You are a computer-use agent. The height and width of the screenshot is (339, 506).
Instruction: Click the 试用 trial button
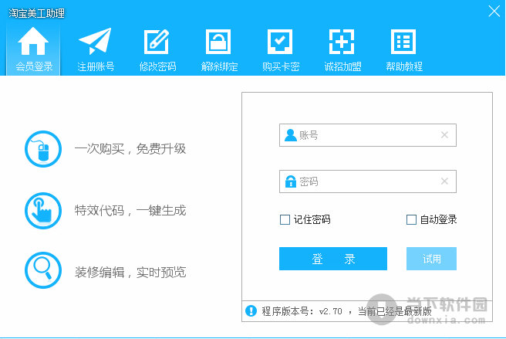tap(431, 259)
